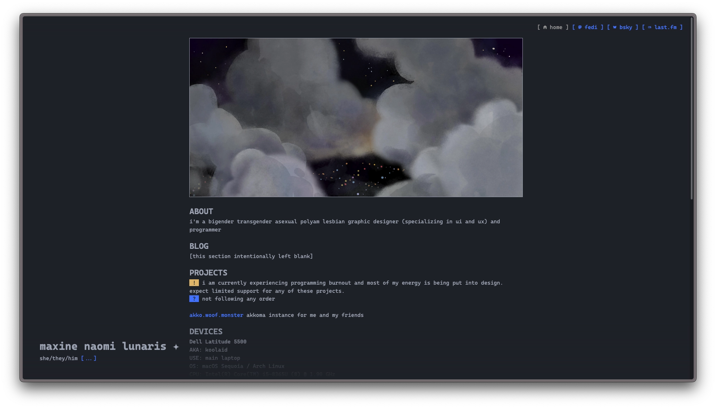The image size is (716, 408).
Task: Expand the pronouns [ ... ] toggle
Action: point(89,358)
